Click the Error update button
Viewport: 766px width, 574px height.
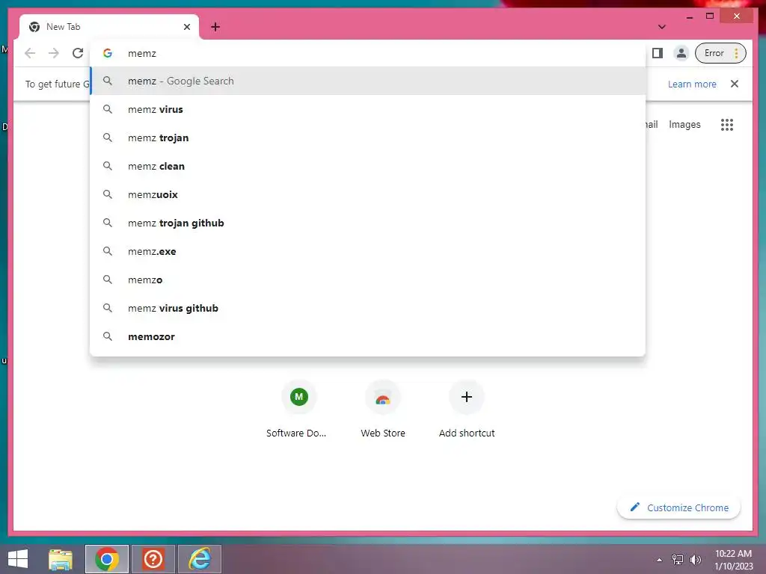click(720, 53)
